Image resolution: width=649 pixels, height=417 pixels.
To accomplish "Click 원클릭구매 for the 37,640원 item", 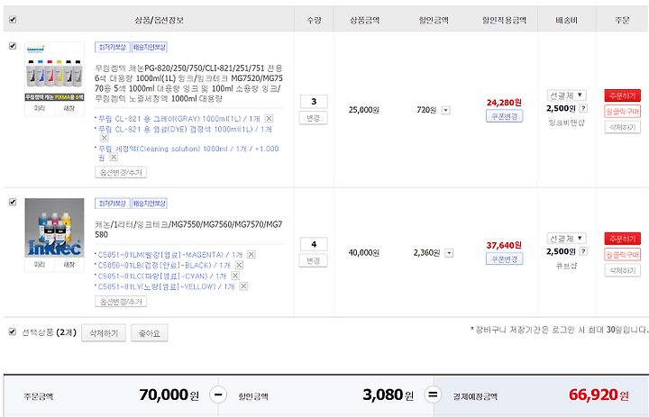I will click(622, 254).
